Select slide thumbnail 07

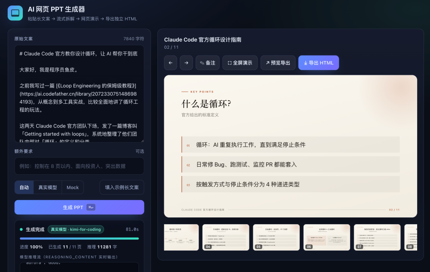pos(377,237)
